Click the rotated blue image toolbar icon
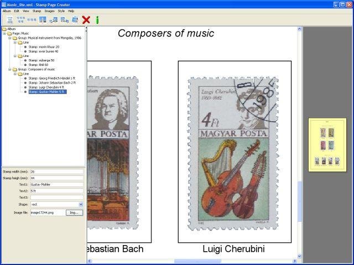The image size is (354, 265). [75, 19]
